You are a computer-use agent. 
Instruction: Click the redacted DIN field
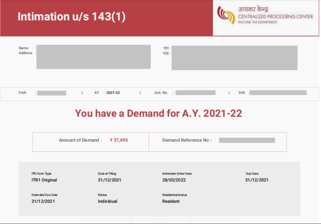[x=278, y=93]
